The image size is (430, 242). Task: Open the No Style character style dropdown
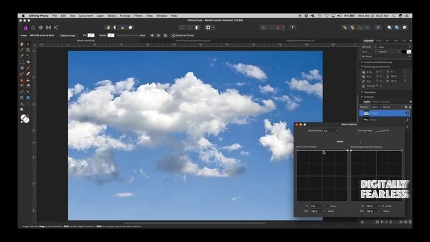pyautogui.click(x=386, y=56)
